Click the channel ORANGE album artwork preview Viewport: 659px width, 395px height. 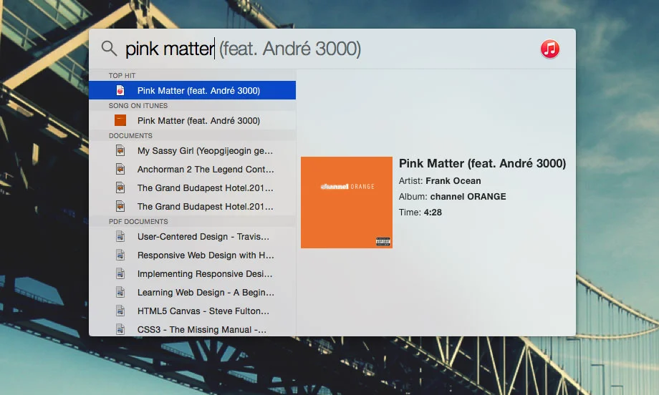click(x=346, y=203)
